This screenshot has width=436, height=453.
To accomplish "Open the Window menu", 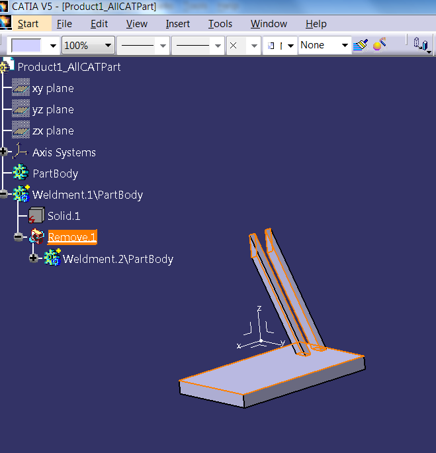I will pyautogui.click(x=269, y=24).
